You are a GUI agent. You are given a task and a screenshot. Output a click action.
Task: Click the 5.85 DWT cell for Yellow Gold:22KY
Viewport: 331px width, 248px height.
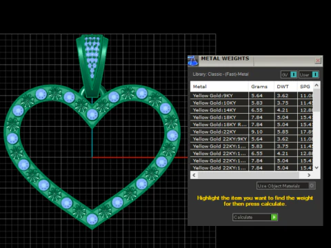tap(285, 132)
